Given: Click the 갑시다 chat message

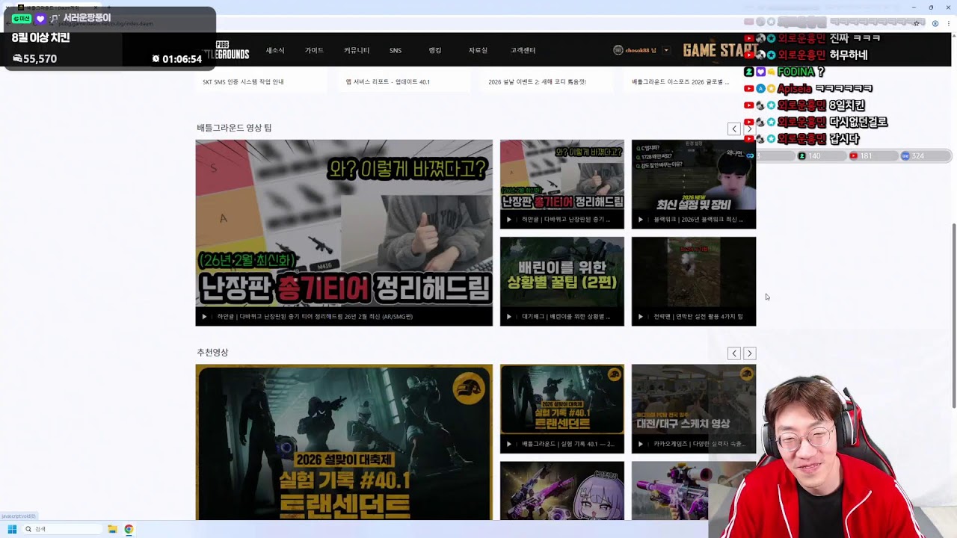Looking at the screenshot, I should click(x=802, y=139).
